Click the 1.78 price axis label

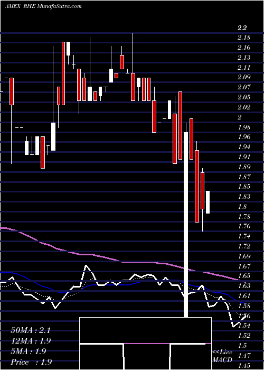(x=244, y=216)
